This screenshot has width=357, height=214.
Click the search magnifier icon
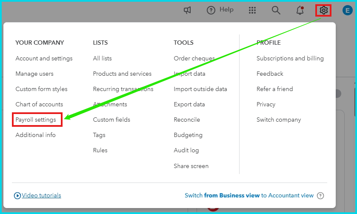click(276, 10)
